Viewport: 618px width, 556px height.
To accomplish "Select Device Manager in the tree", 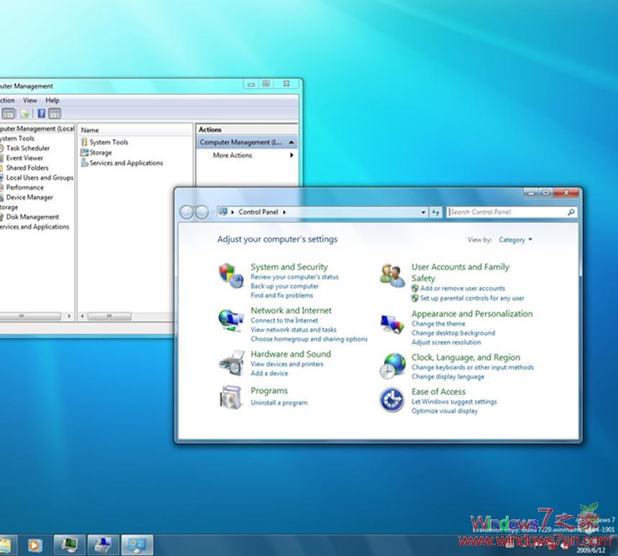I will click(29, 197).
